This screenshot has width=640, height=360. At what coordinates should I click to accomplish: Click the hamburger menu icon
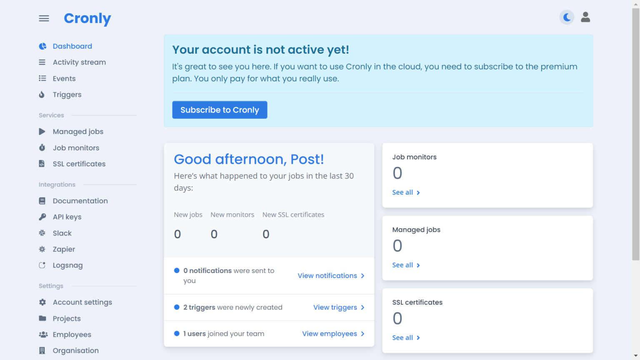pos(44,18)
